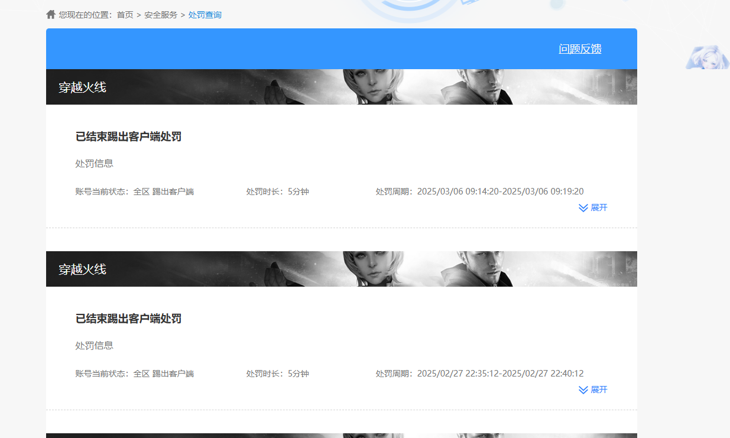Click 账号当前状态 text in the 02/27 record
Viewport: 730px width, 438px height.
click(135, 374)
